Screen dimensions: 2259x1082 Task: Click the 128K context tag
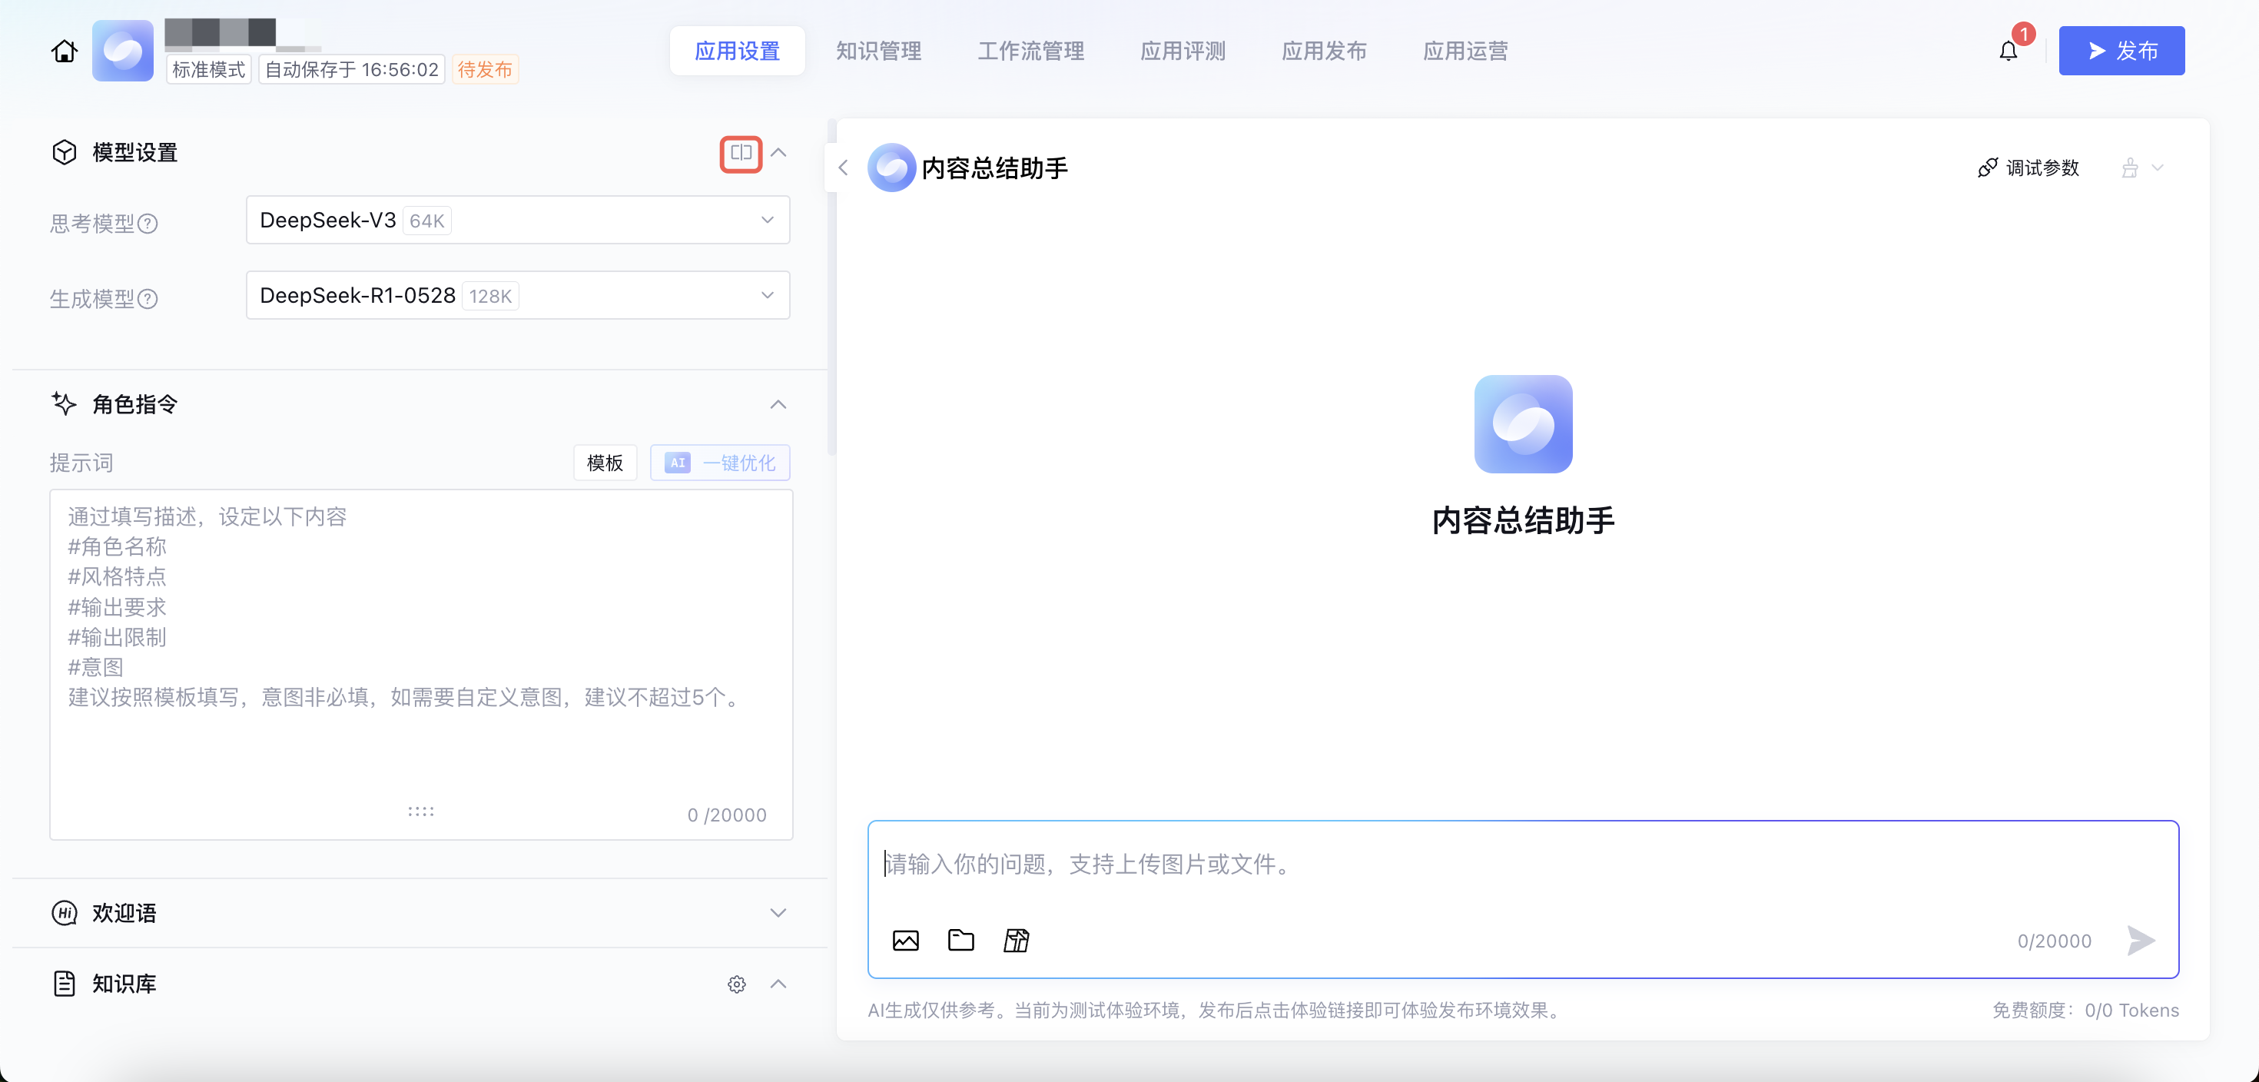point(490,297)
